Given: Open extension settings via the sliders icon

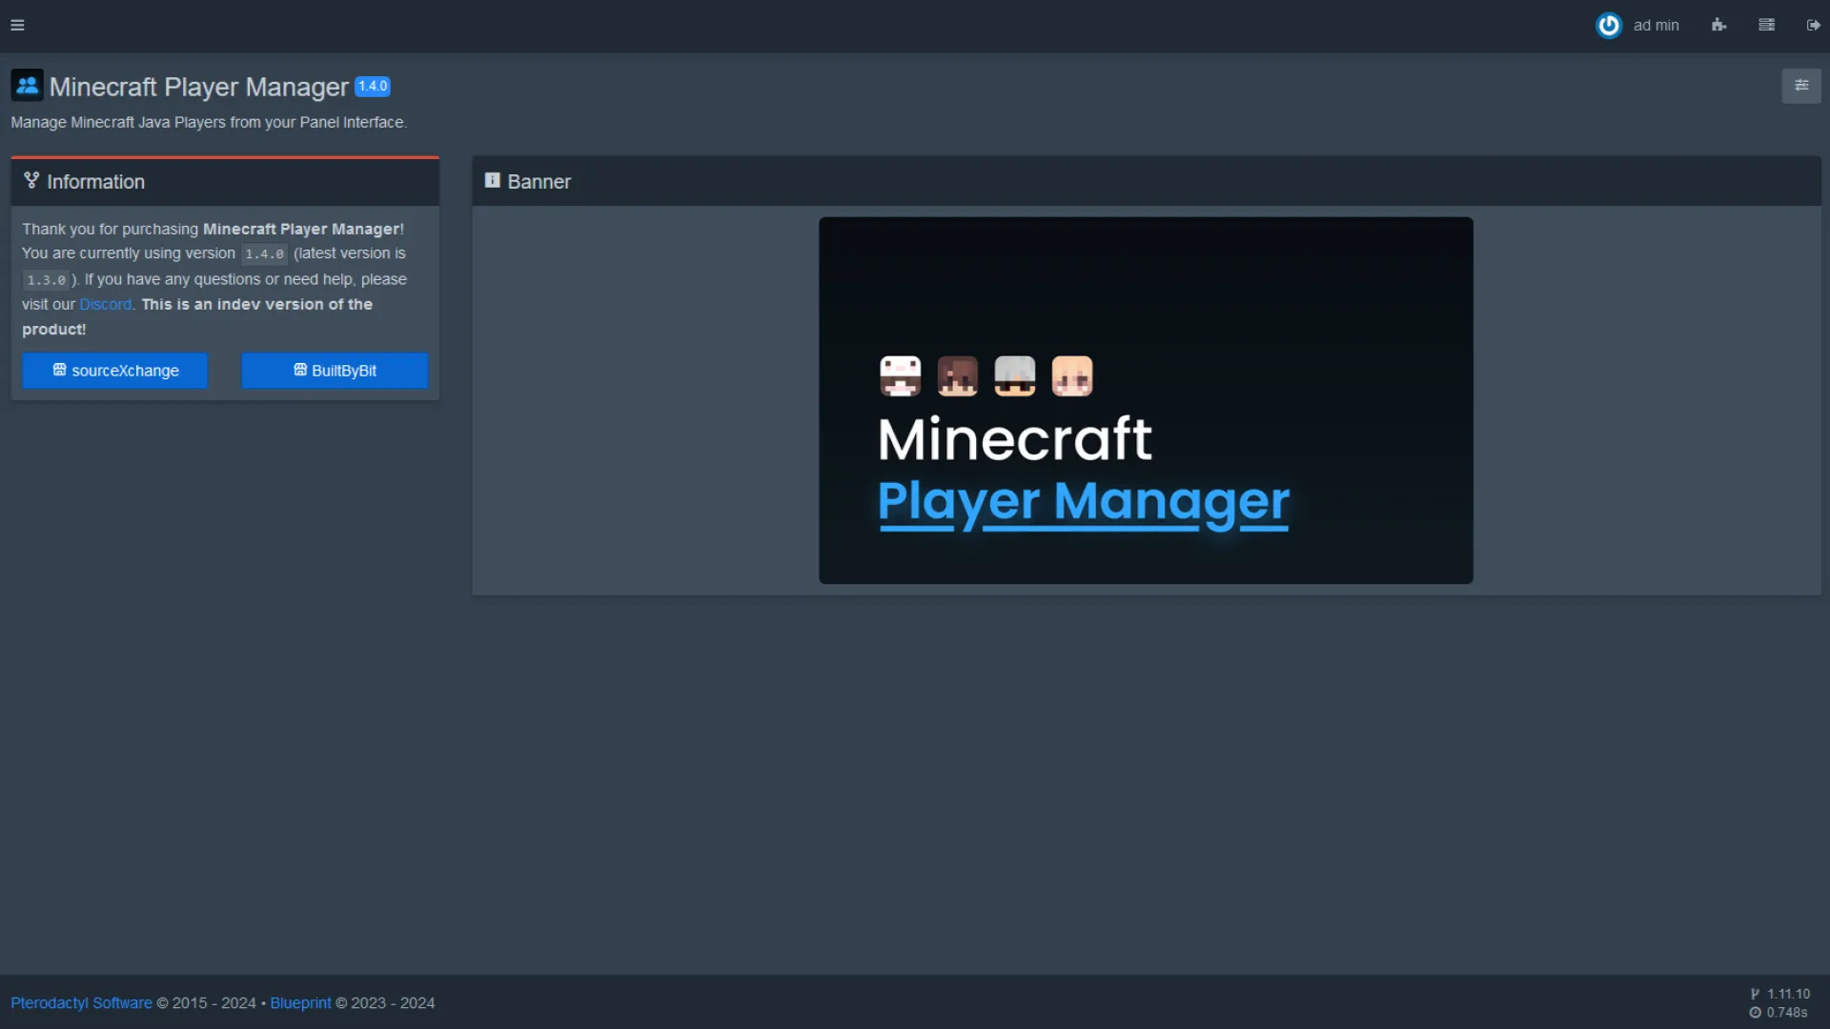Looking at the screenshot, I should 1802,85.
